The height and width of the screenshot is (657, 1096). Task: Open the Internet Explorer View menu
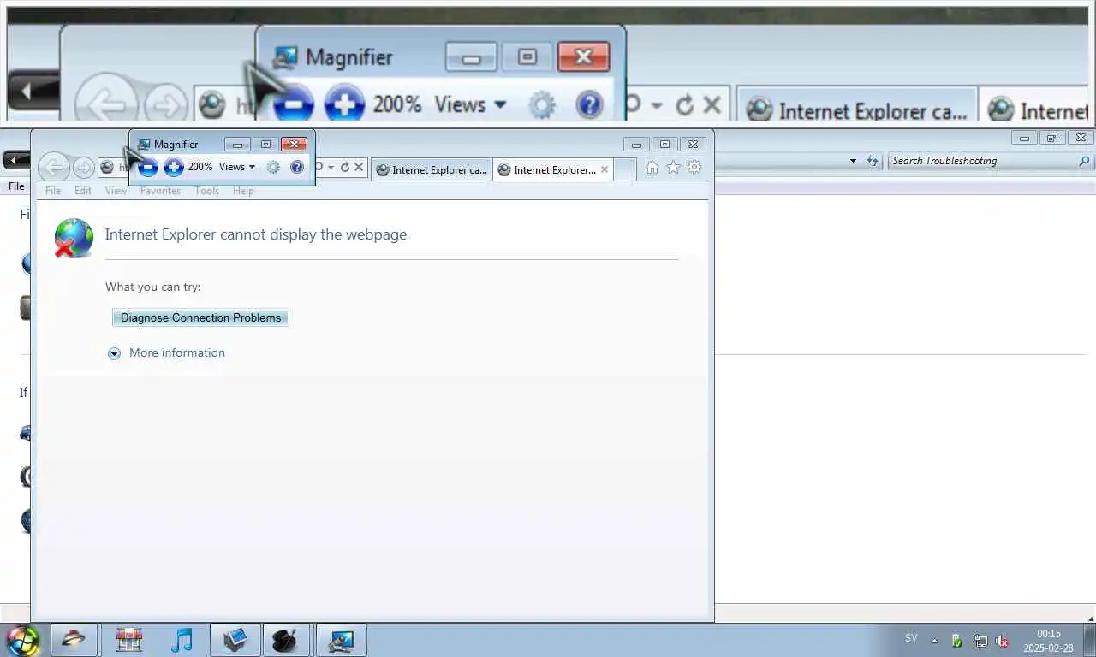point(116,191)
